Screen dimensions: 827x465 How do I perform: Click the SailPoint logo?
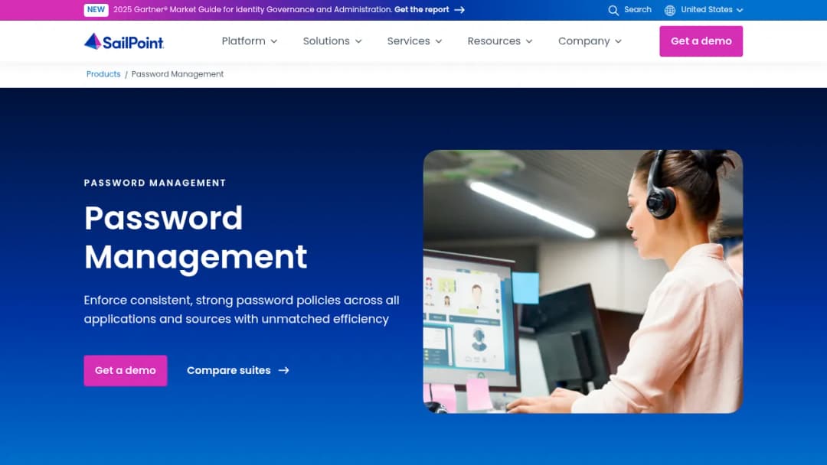pyautogui.click(x=124, y=41)
